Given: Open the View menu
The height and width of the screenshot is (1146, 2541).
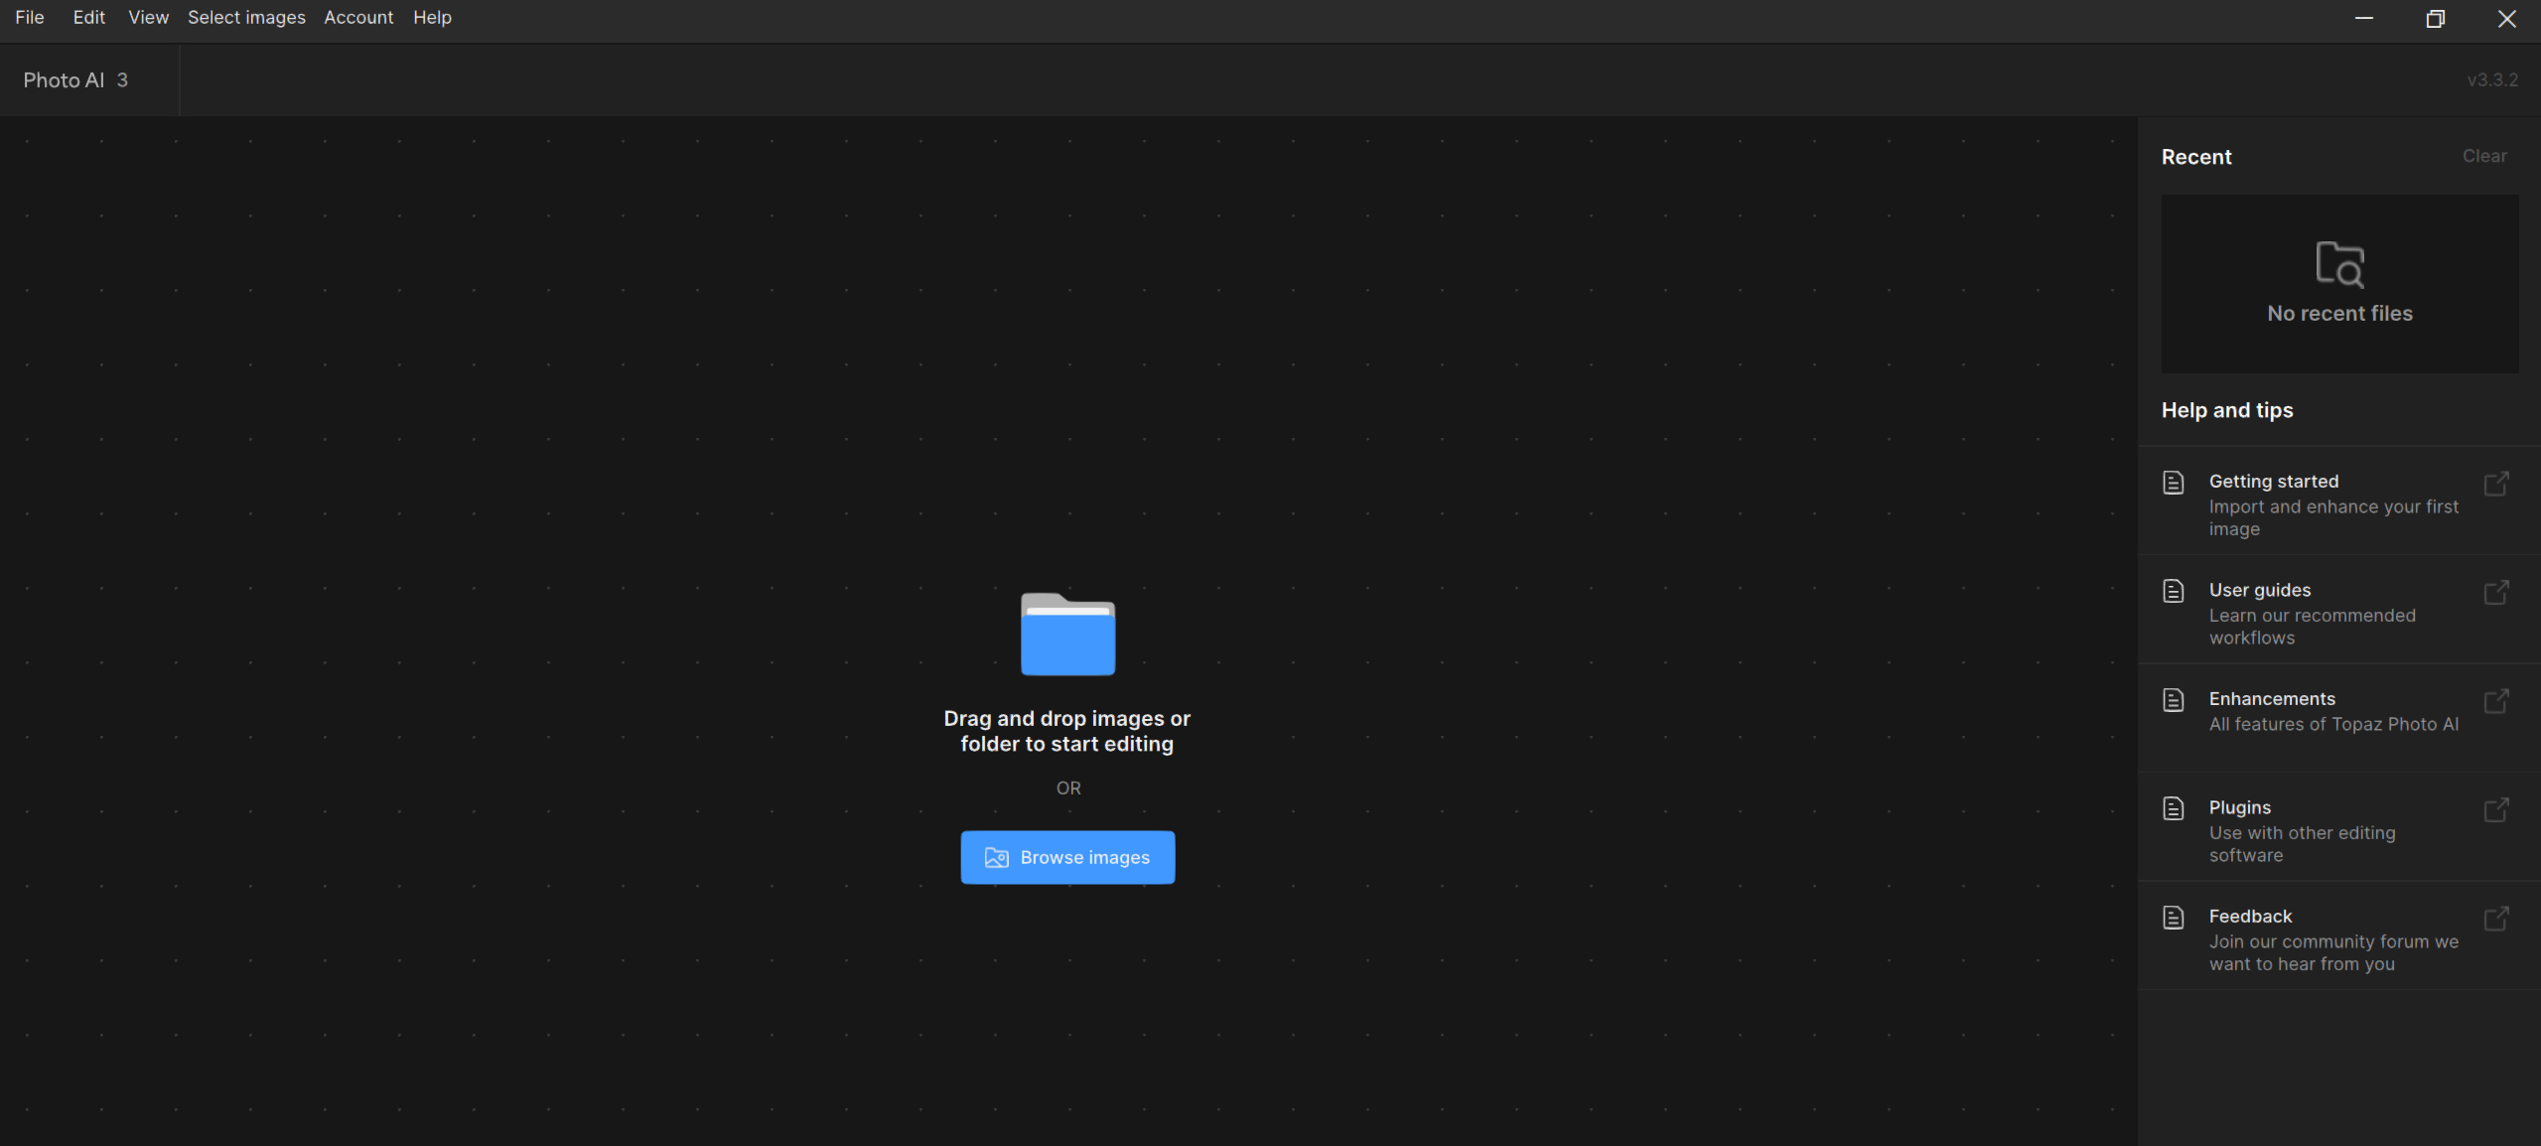Looking at the screenshot, I should coord(148,18).
